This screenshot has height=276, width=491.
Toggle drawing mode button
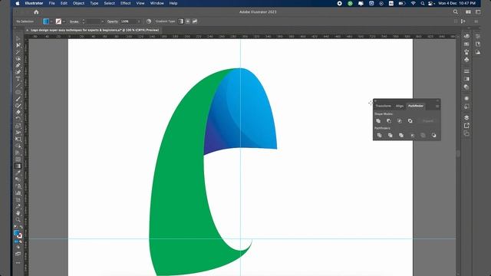pyautogui.click(x=18, y=247)
